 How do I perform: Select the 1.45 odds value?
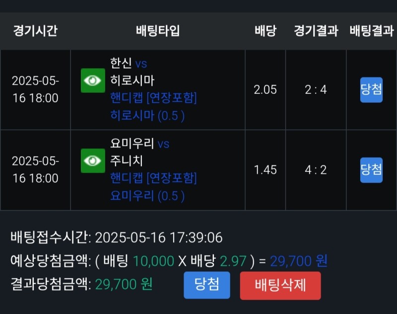tap(265, 170)
